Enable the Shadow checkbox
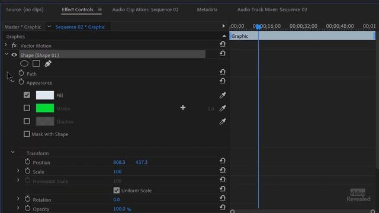Image resolution: width=379 pixels, height=213 pixels. coord(27,121)
